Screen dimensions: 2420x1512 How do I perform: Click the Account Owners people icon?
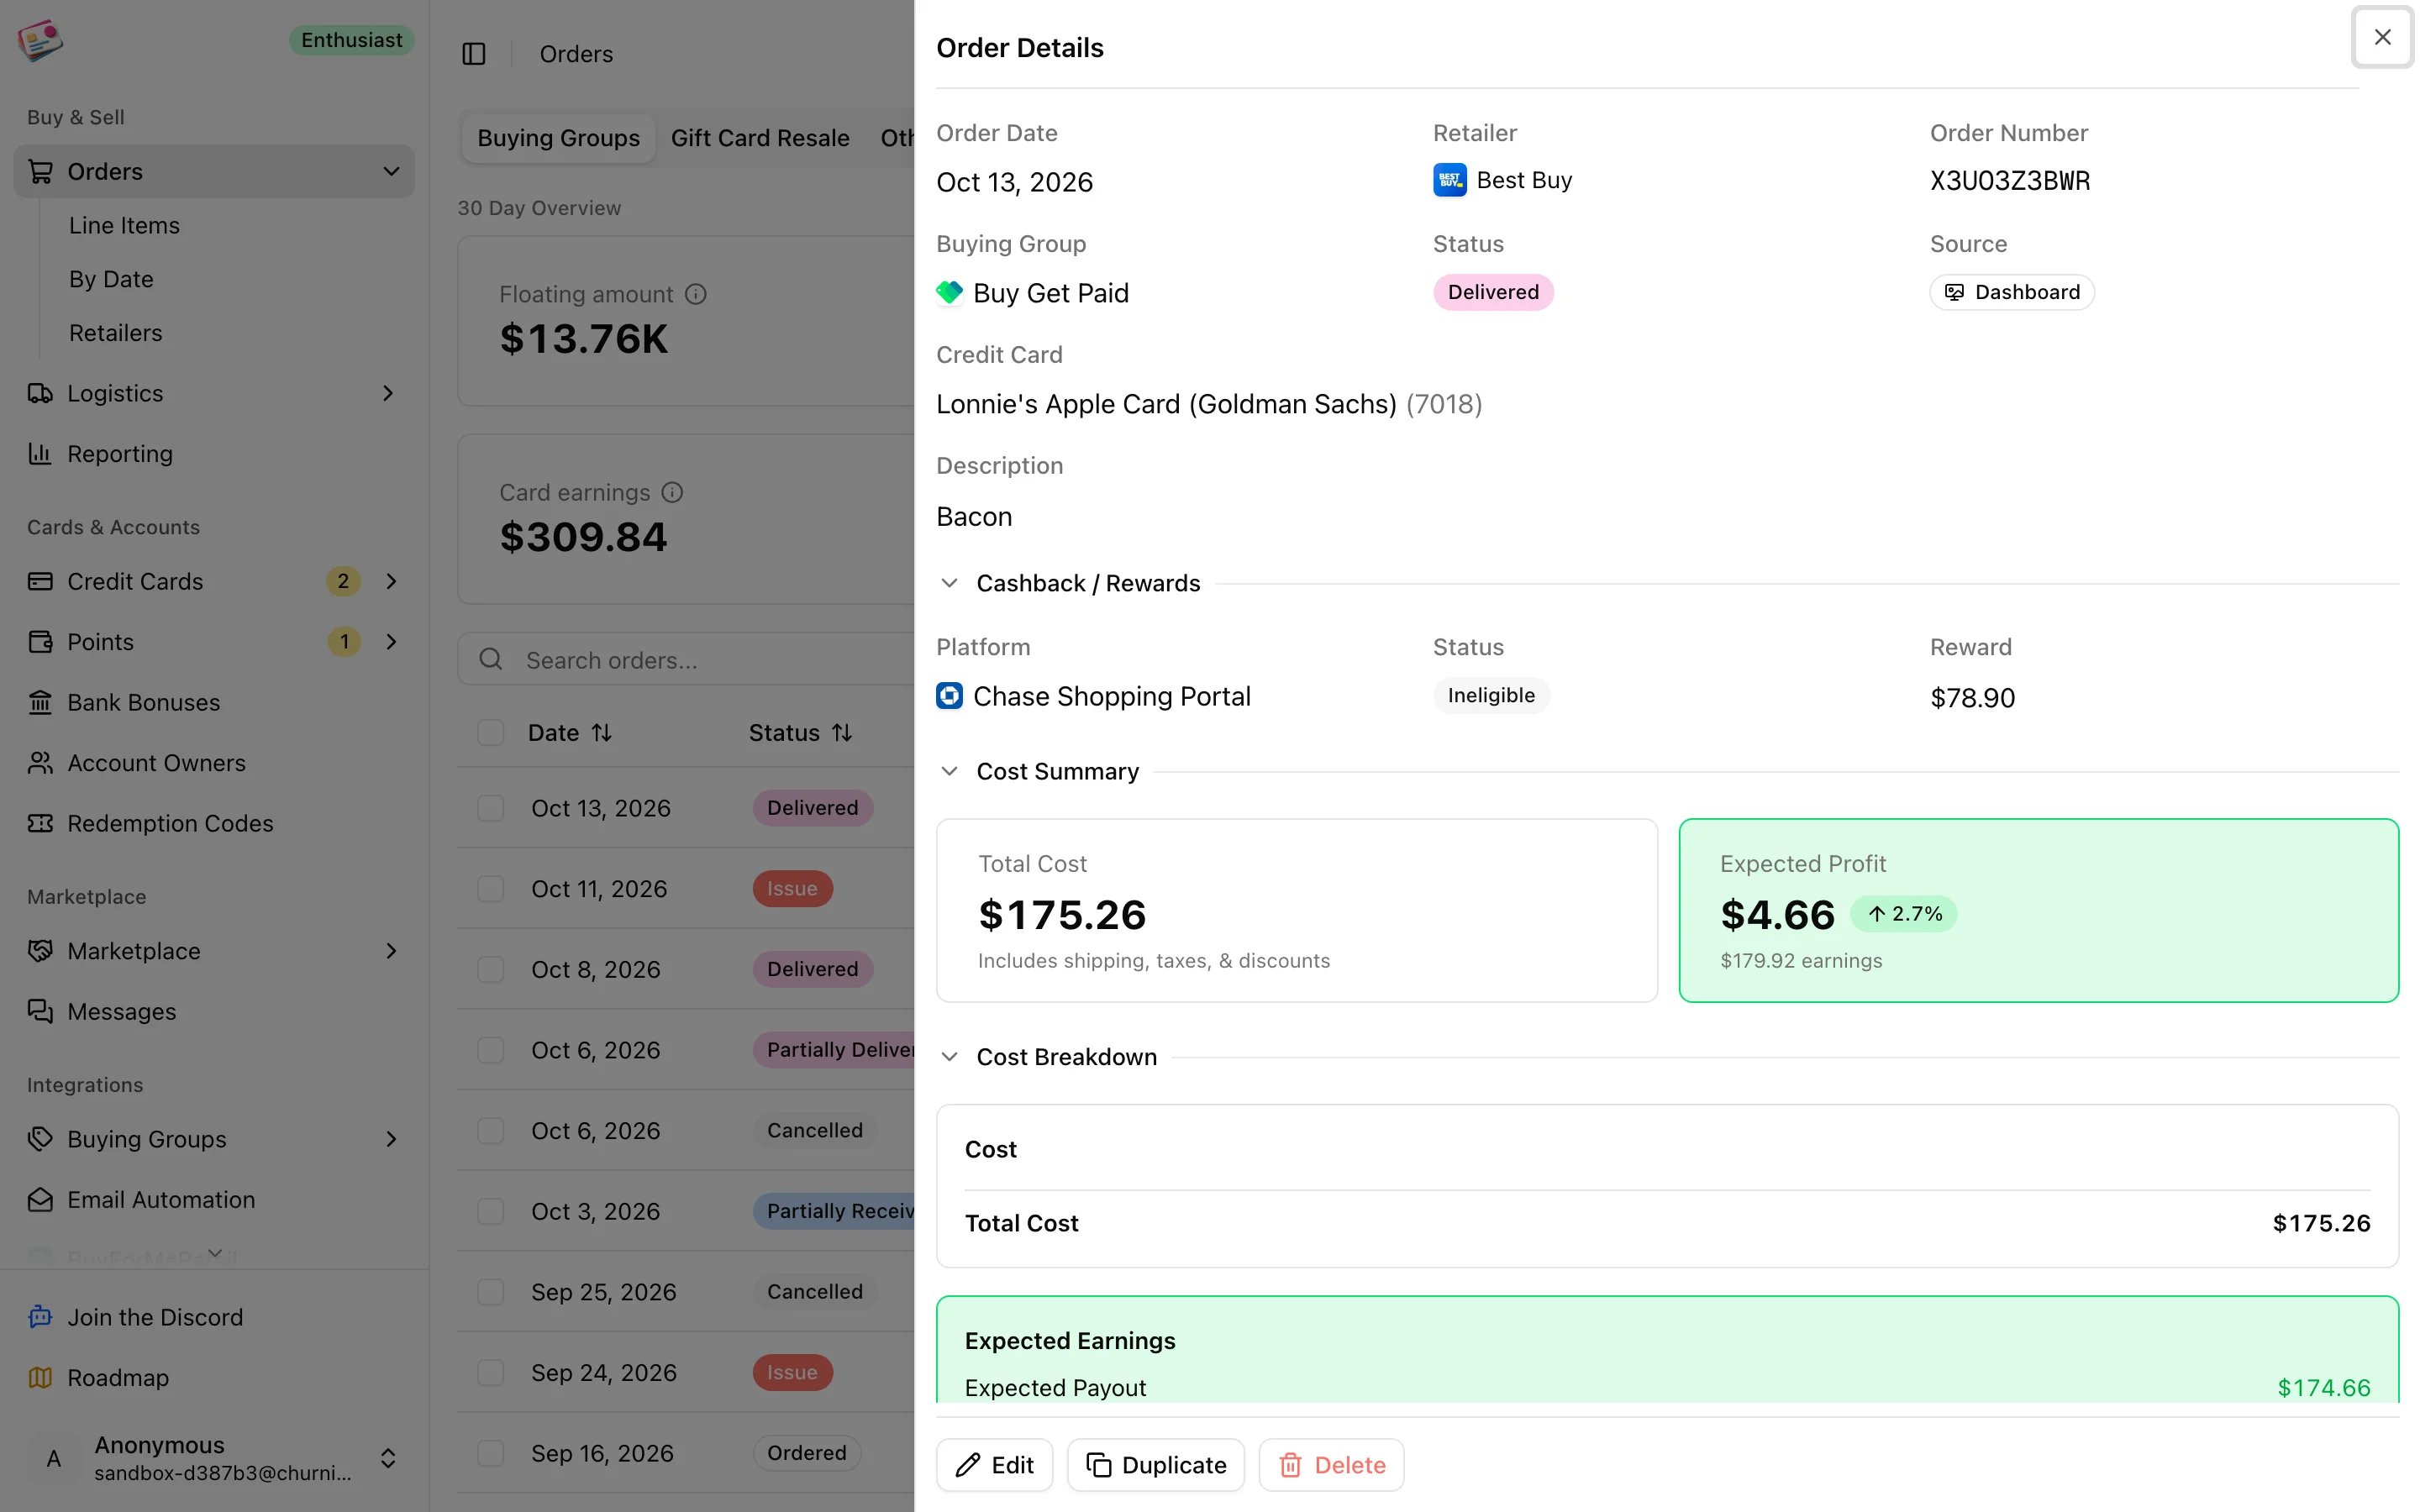click(40, 763)
